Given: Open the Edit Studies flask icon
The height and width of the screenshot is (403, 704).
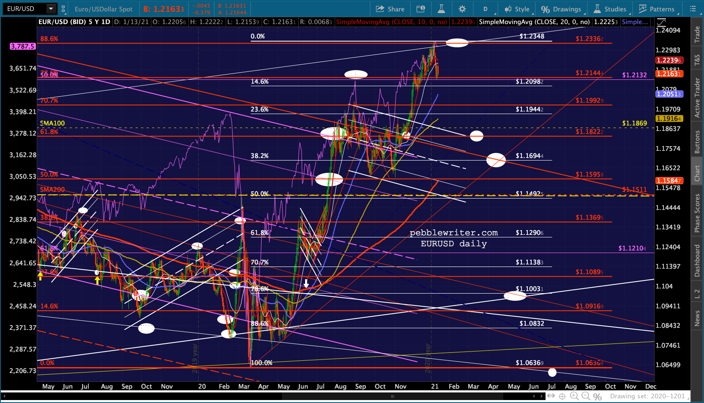Looking at the screenshot, I should tap(441, 9).
